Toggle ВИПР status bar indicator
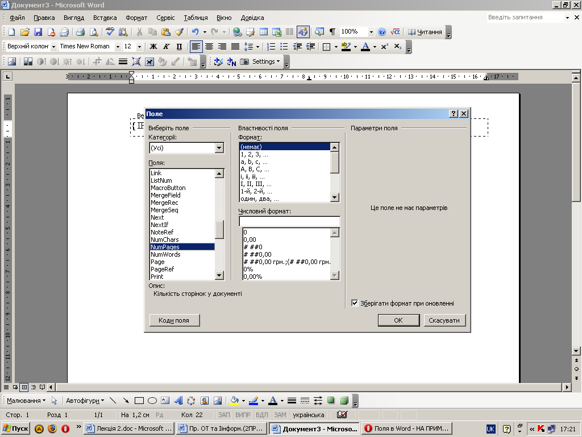 tap(243, 415)
